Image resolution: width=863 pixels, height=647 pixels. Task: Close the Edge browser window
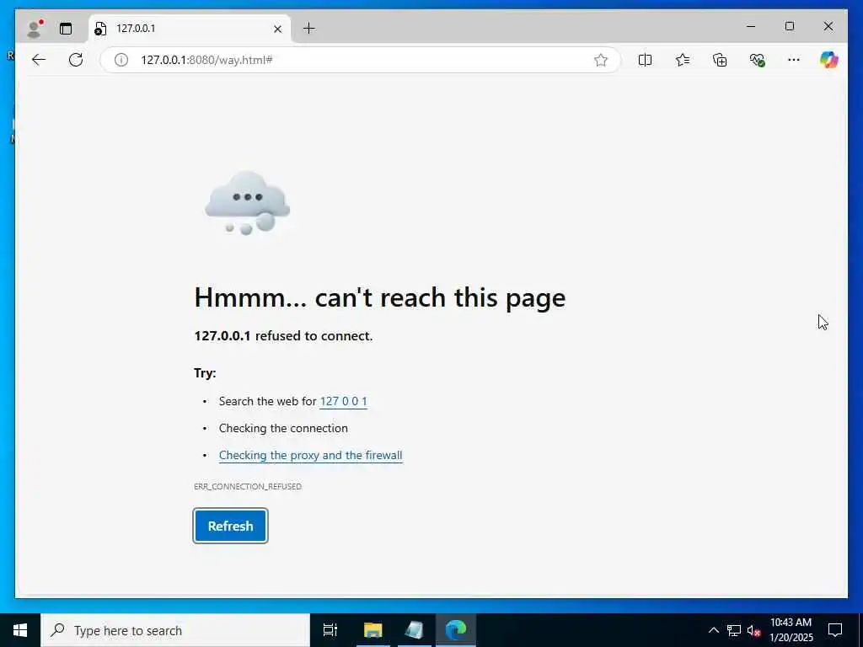pyautogui.click(x=828, y=26)
